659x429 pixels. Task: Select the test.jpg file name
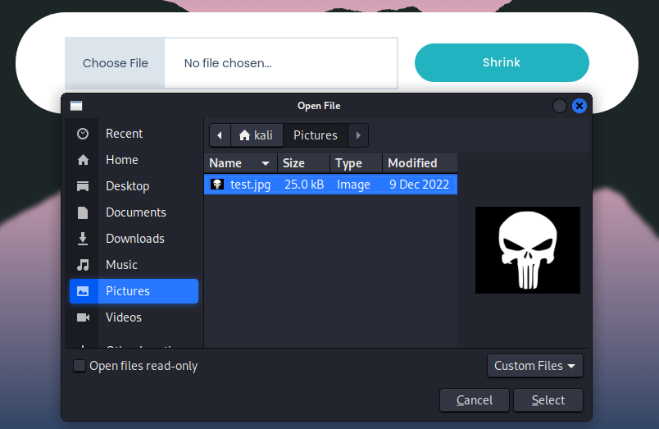(251, 185)
